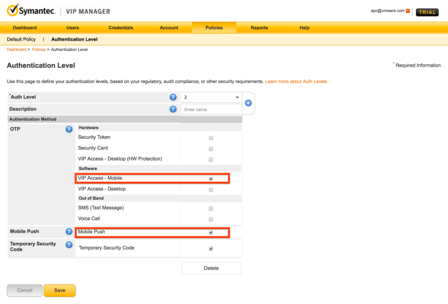Open the Auth Level dropdown
448x304 pixels.
[211, 97]
